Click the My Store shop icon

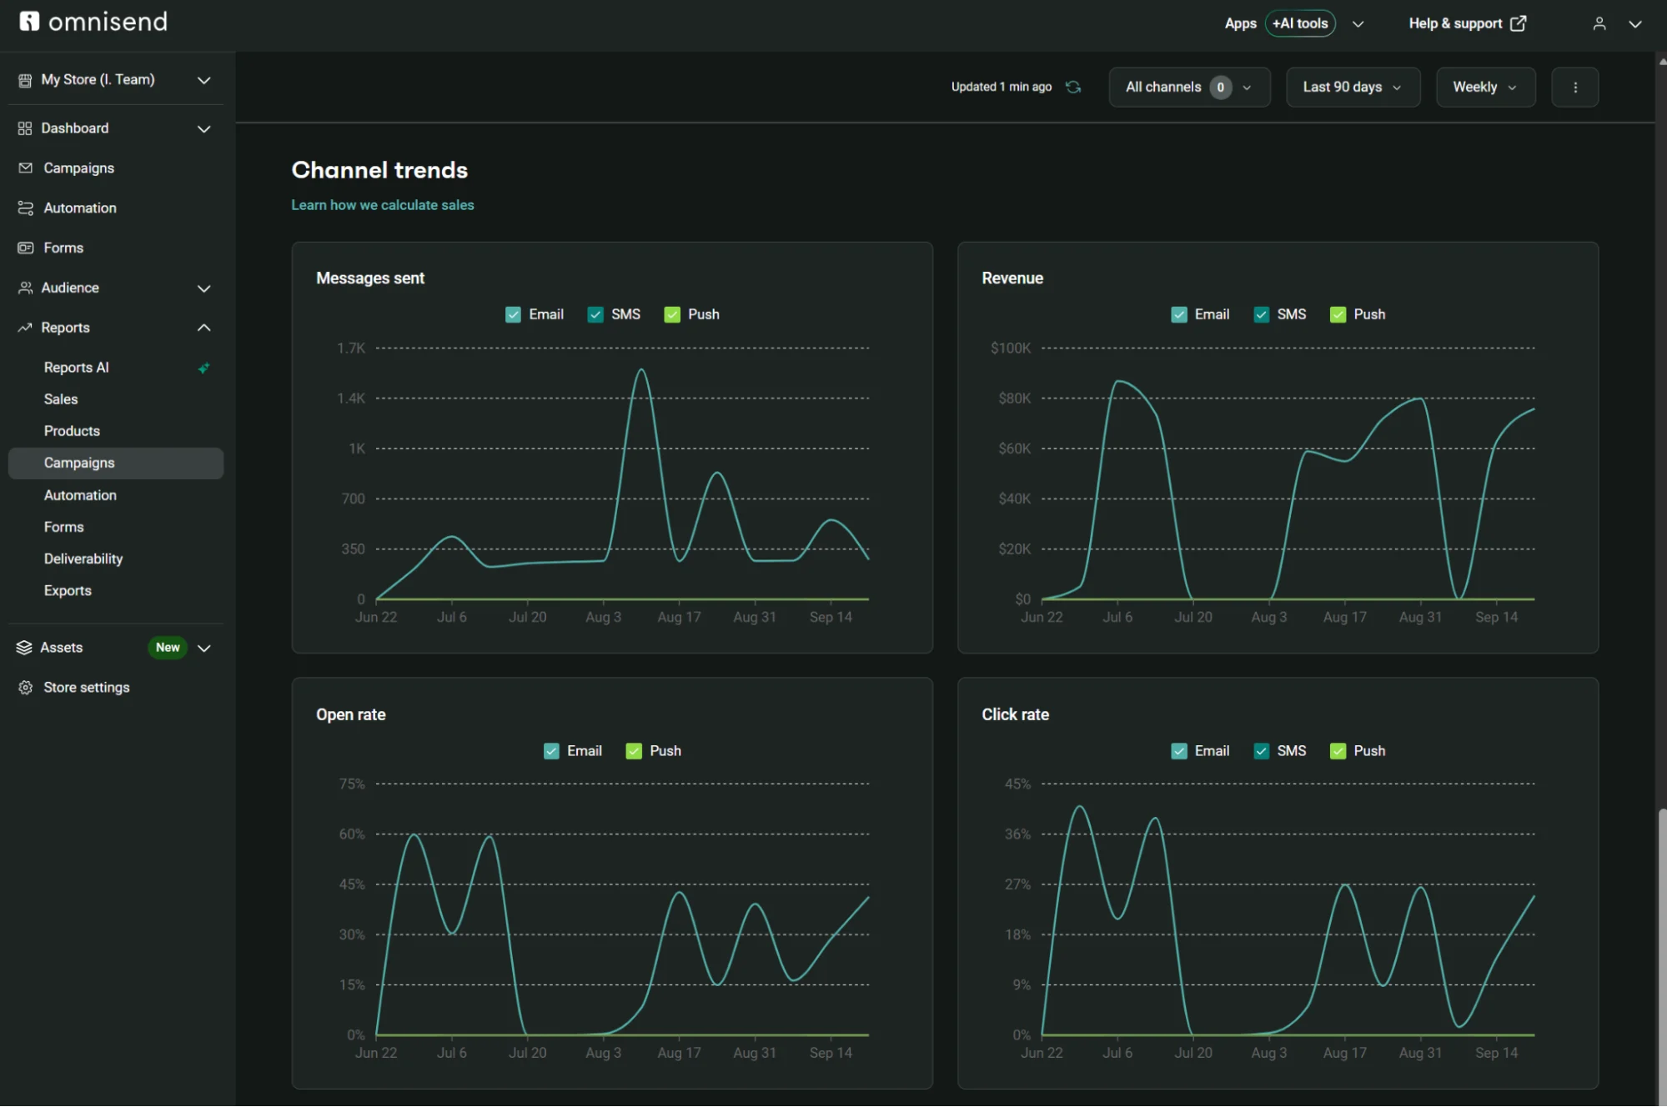[25, 80]
